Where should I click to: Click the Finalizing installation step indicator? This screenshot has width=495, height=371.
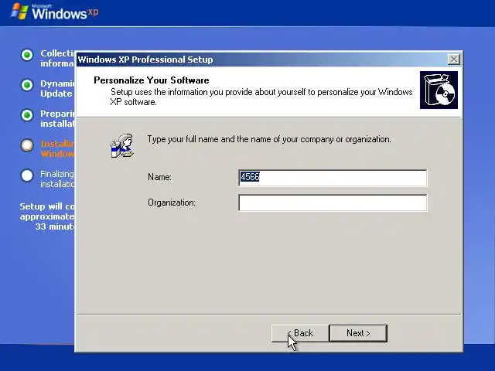(x=27, y=175)
